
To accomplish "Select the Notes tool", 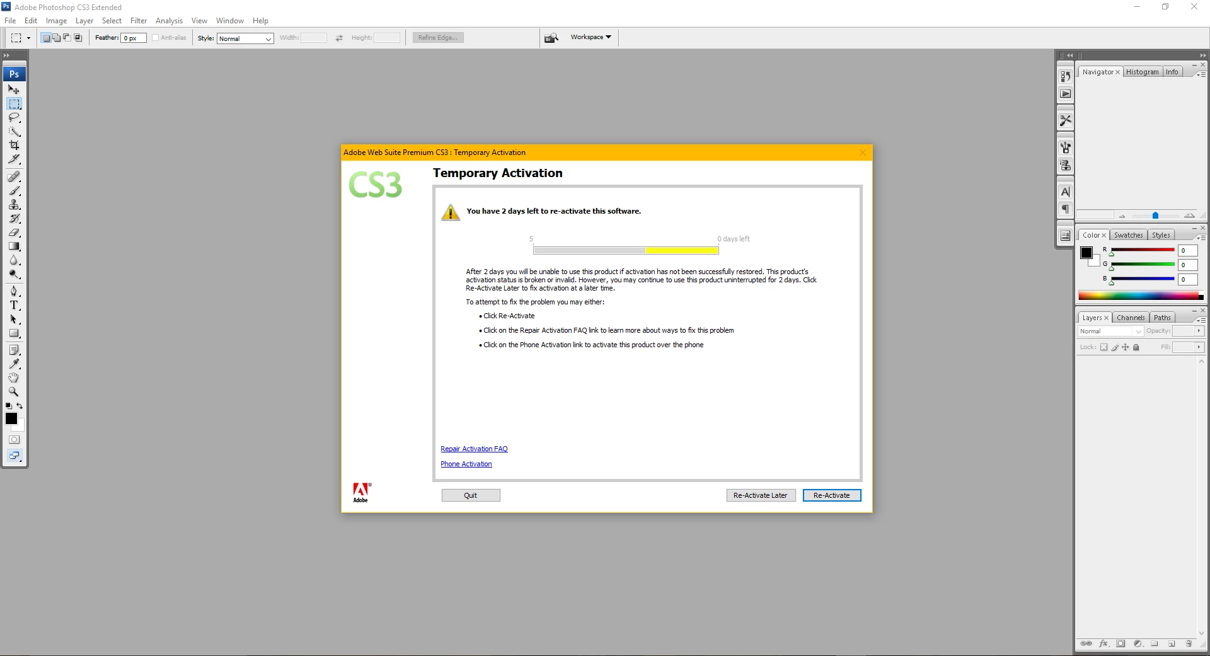I will [x=14, y=350].
